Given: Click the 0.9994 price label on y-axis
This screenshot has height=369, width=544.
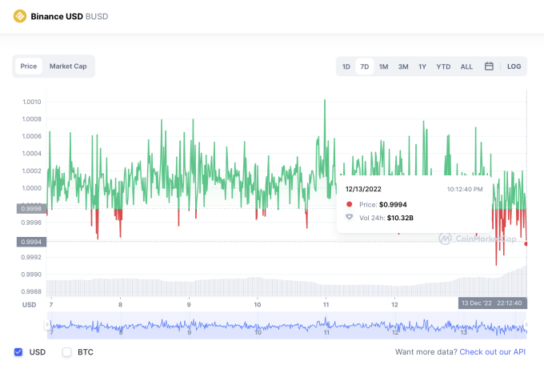Looking at the screenshot, I should click(31, 242).
